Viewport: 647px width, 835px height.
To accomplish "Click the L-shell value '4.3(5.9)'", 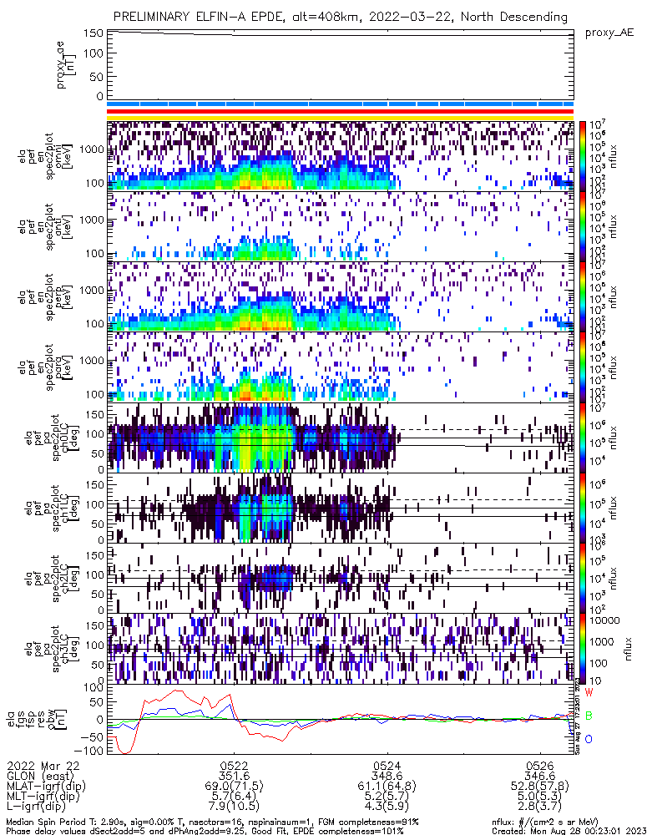I will [387, 807].
